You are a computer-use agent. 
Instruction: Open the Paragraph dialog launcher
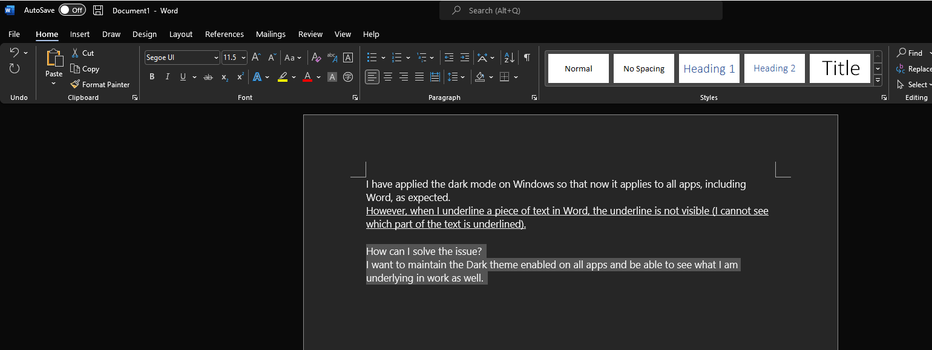point(534,97)
